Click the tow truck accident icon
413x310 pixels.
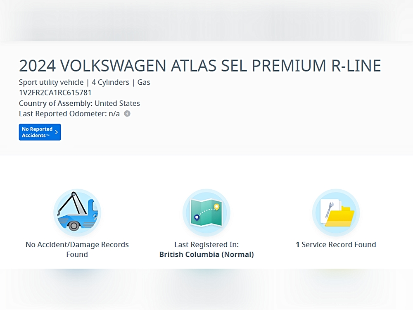(77, 213)
